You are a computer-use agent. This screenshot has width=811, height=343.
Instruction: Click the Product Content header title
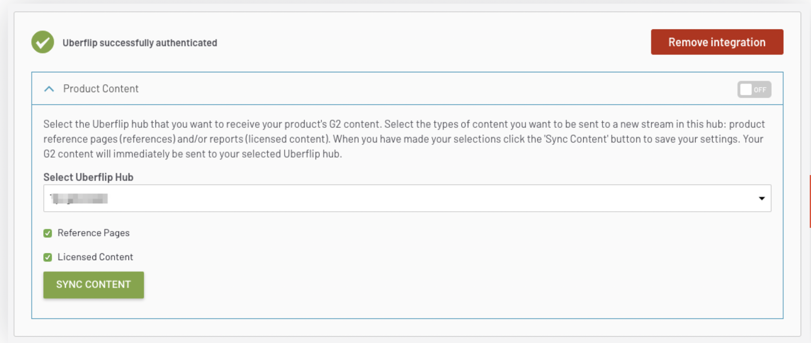pos(101,89)
